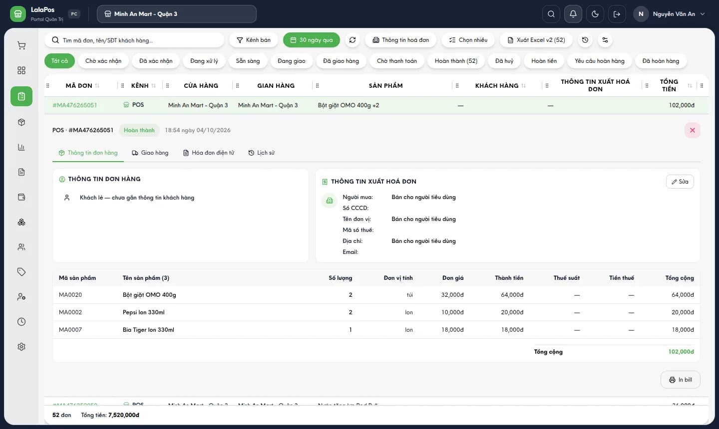Click the Sửa edit button
The height and width of the screenshot is (429, 719).
pos(680,182)
